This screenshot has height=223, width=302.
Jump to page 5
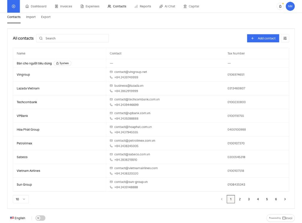tap(267, 199)
